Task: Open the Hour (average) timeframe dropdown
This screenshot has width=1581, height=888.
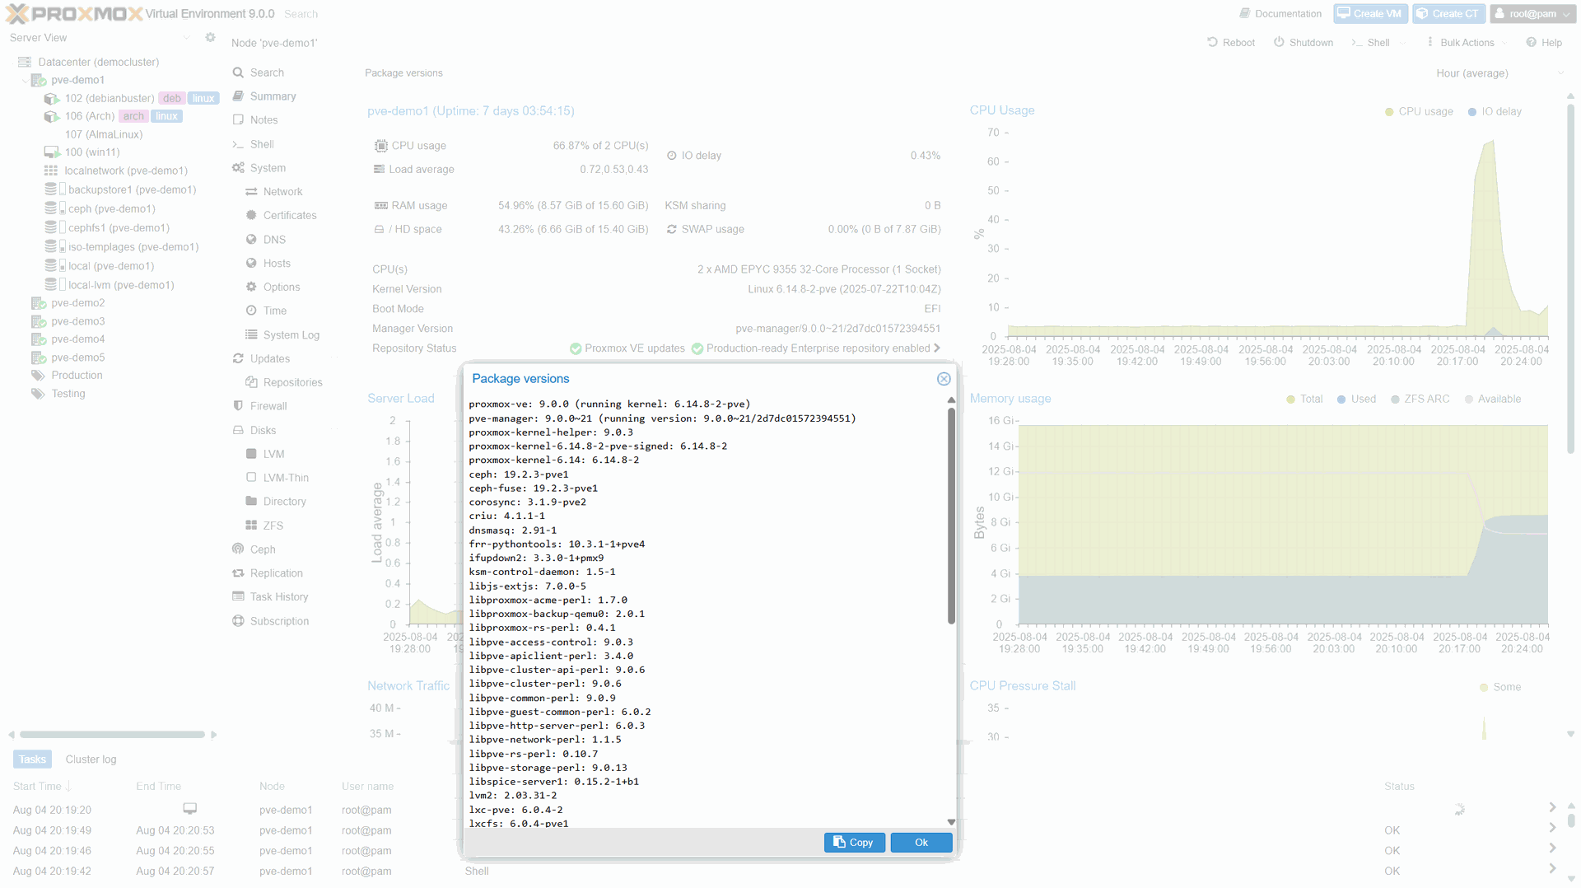Action: pos(1498,73)
